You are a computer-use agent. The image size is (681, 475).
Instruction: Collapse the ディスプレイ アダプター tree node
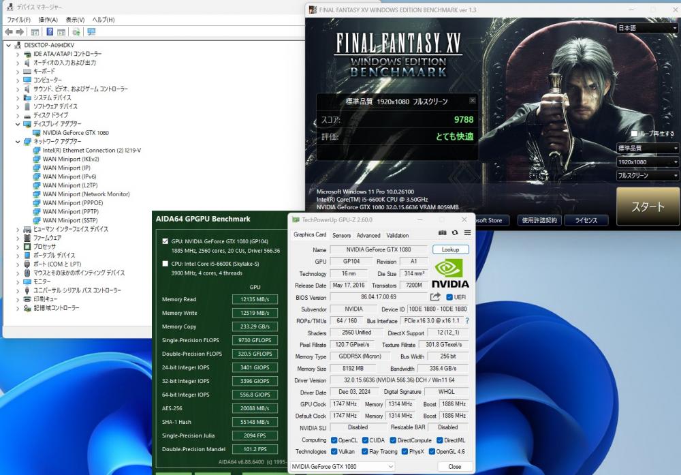click(18, 124)
